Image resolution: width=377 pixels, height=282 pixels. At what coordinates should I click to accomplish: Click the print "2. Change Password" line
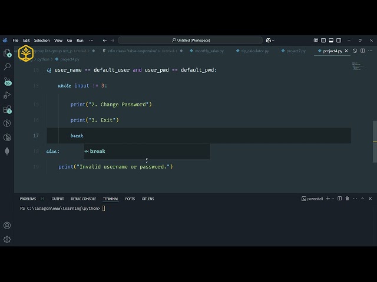click(111, 105)
